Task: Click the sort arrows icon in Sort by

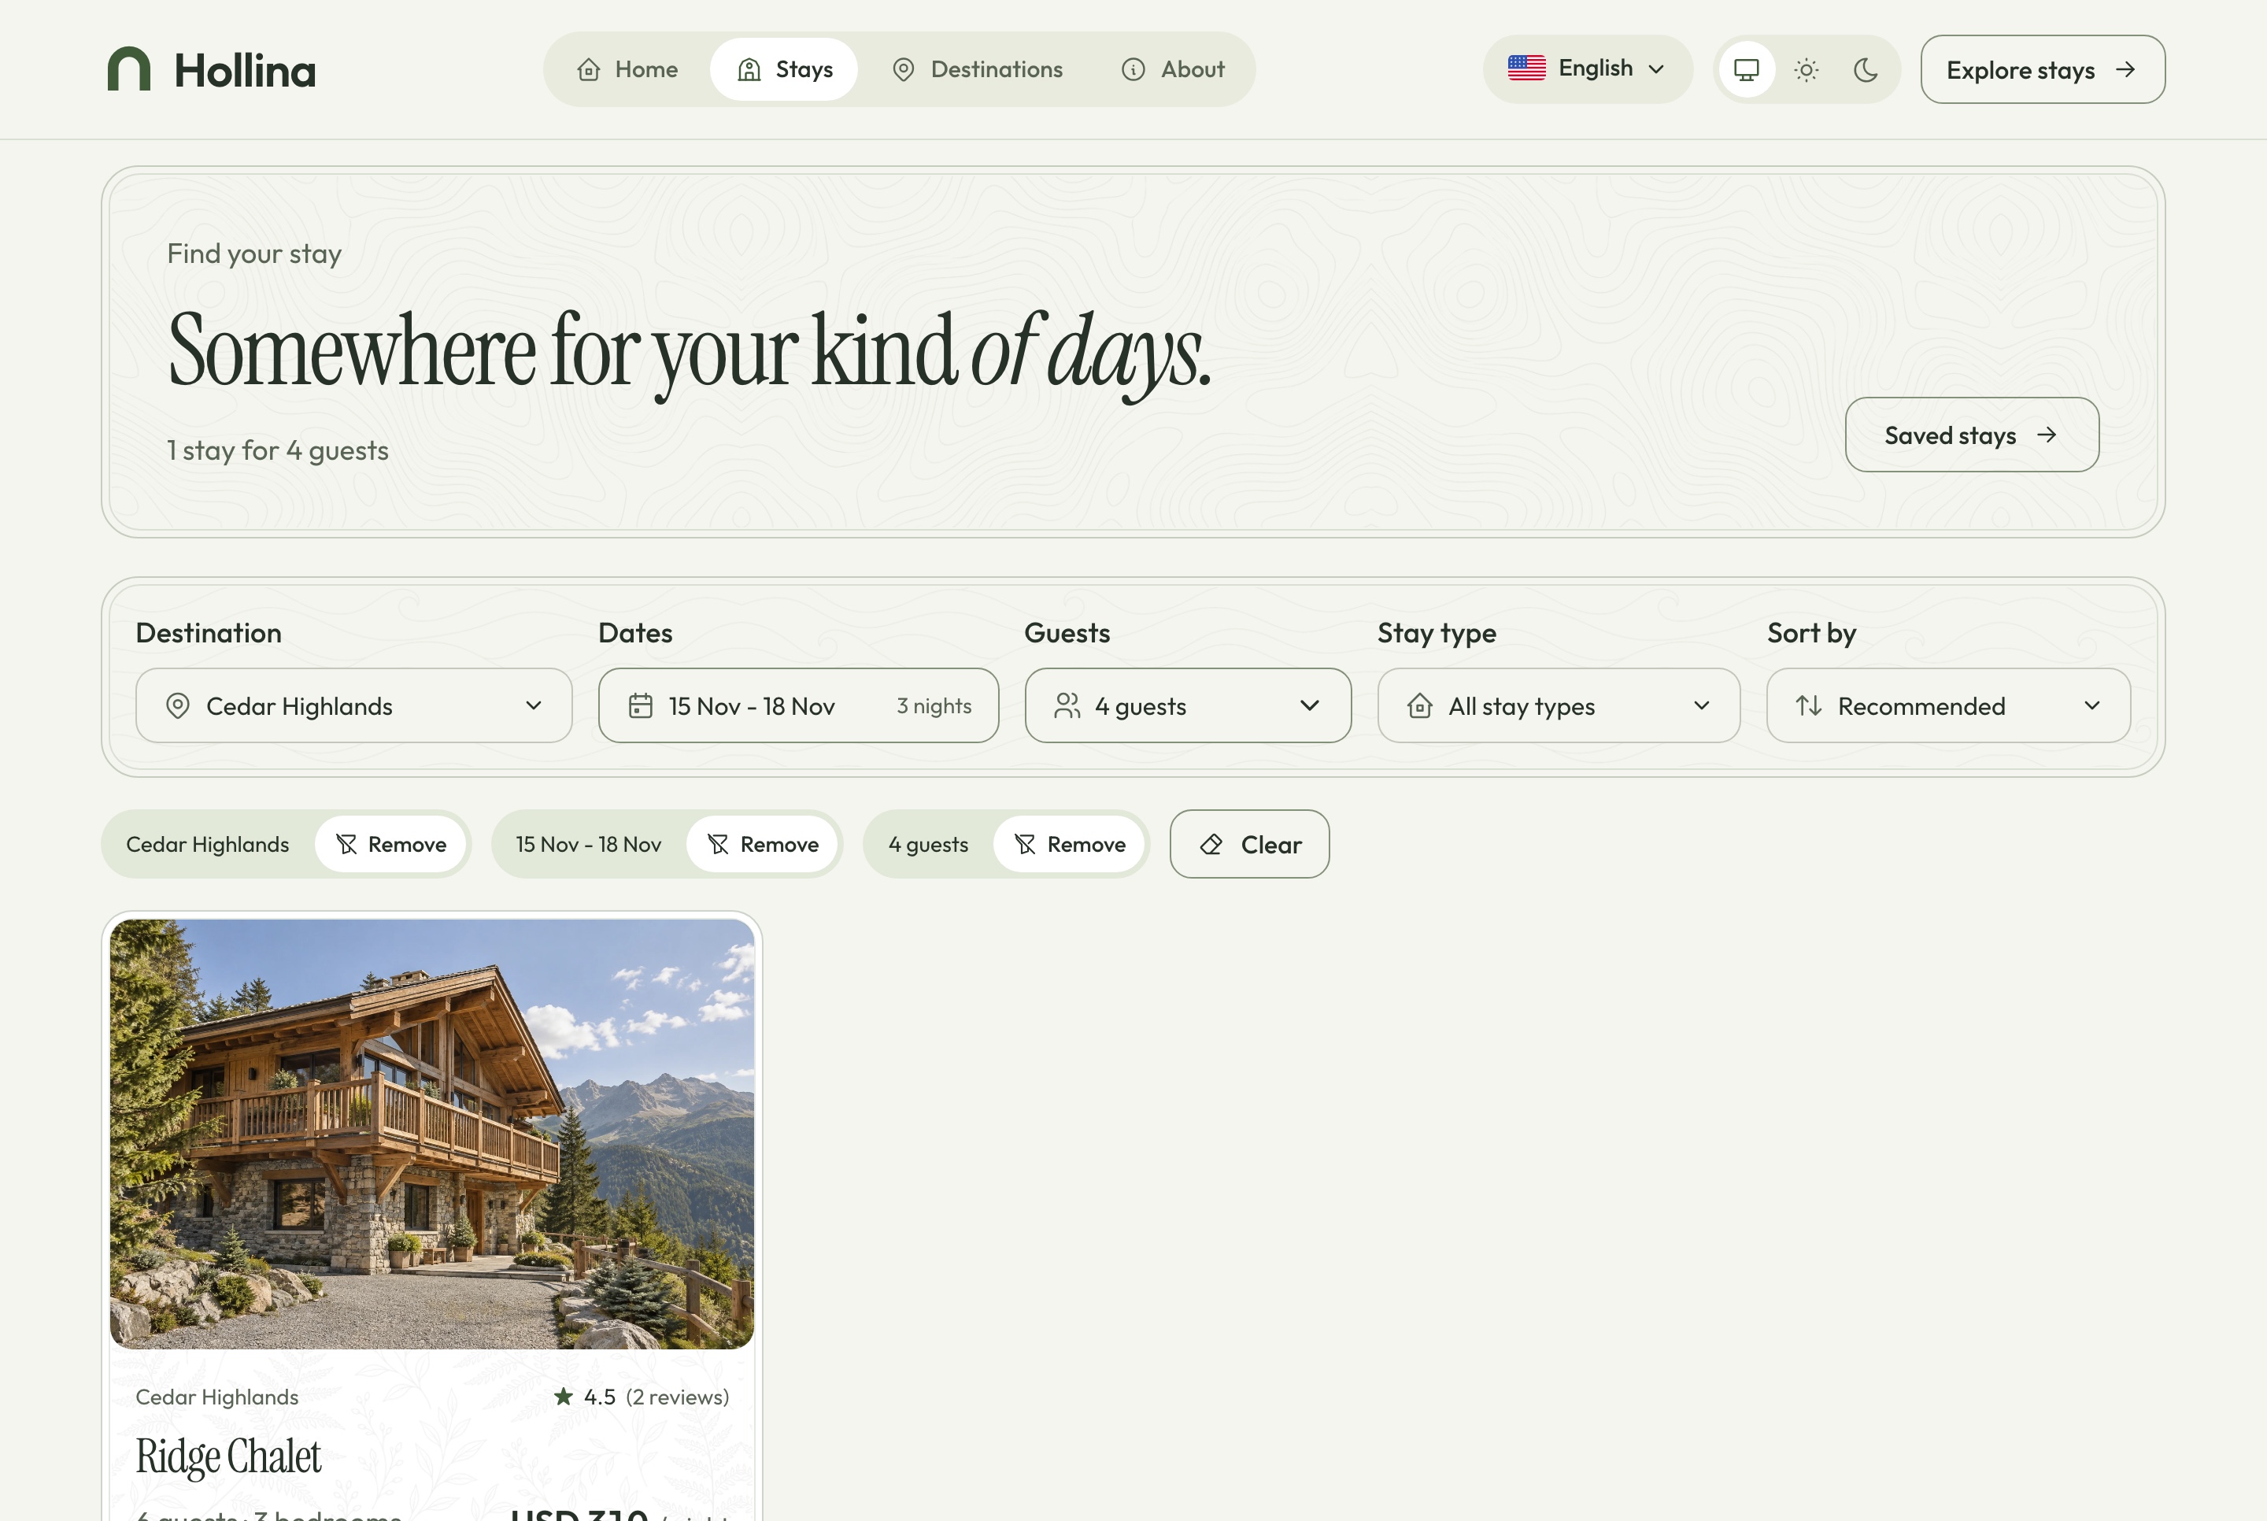Action: pos(1808,705)
